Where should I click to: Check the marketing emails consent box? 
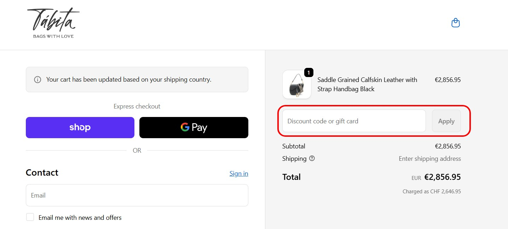[30, 217]
